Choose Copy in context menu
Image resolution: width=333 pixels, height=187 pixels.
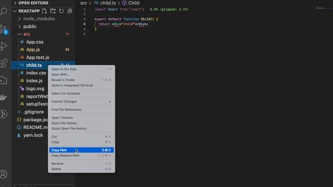coord(81,142)
